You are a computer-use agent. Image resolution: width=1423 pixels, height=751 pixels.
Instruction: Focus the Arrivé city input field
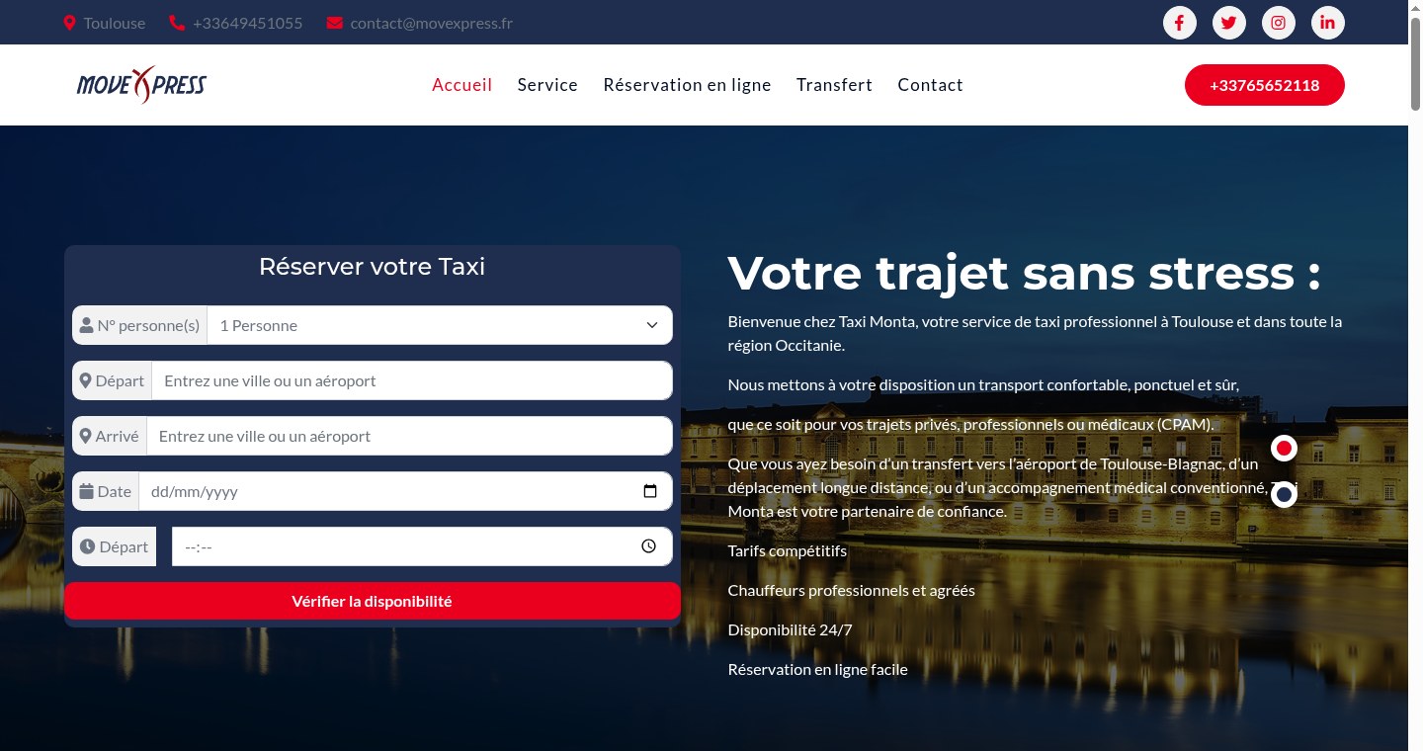pyautogui.click(x=410, y=436)
